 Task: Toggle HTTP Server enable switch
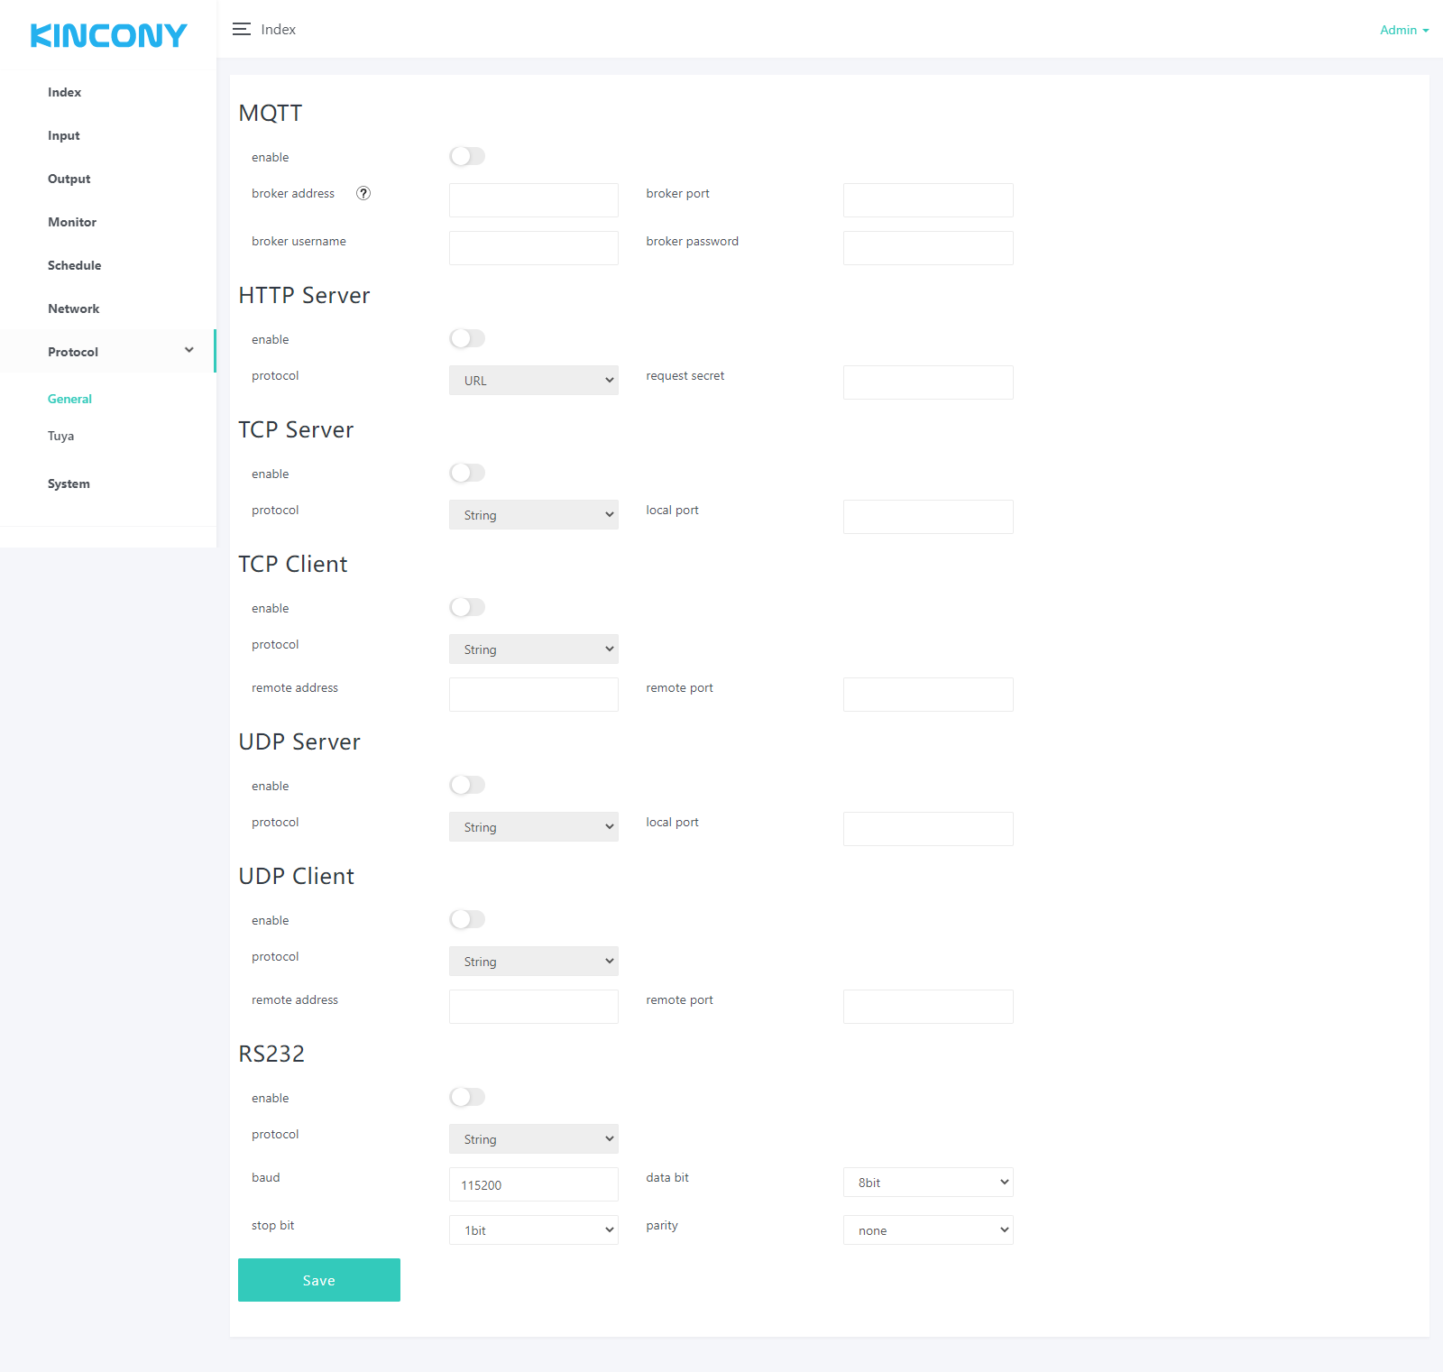coord(467,339)
